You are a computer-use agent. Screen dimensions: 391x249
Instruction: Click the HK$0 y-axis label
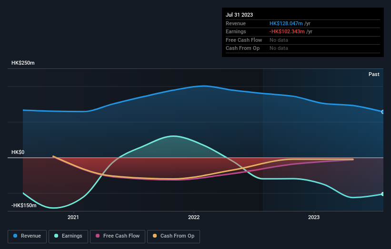tap(18, 152)
